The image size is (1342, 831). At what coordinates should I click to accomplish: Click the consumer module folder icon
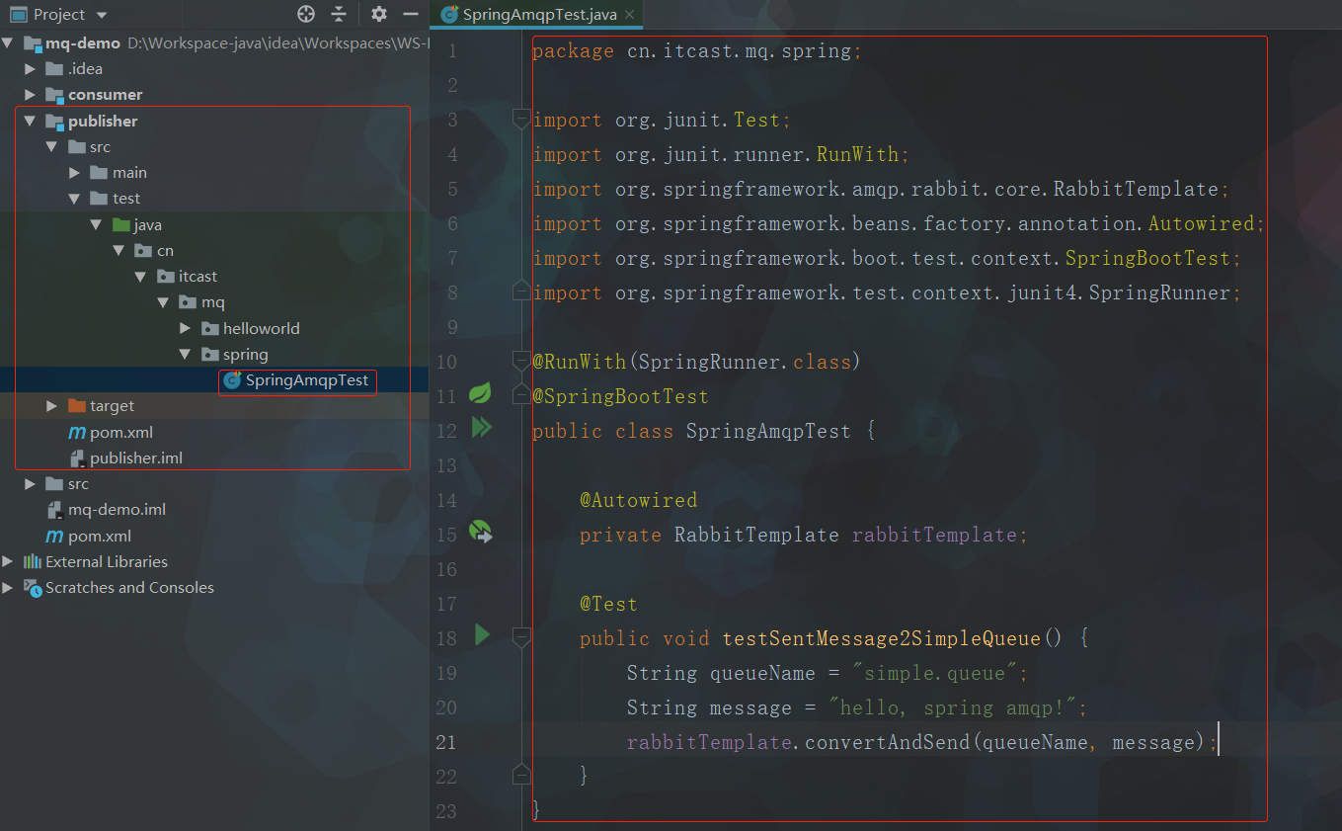point(54,95)
